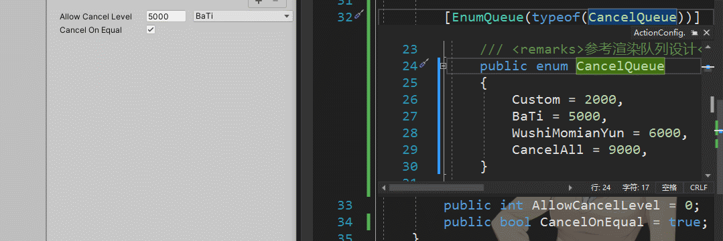The image size is (723, 241).
Task: Click the 行: 24 line number indicator
Action: pyautogui.click(x=600, y=187)
